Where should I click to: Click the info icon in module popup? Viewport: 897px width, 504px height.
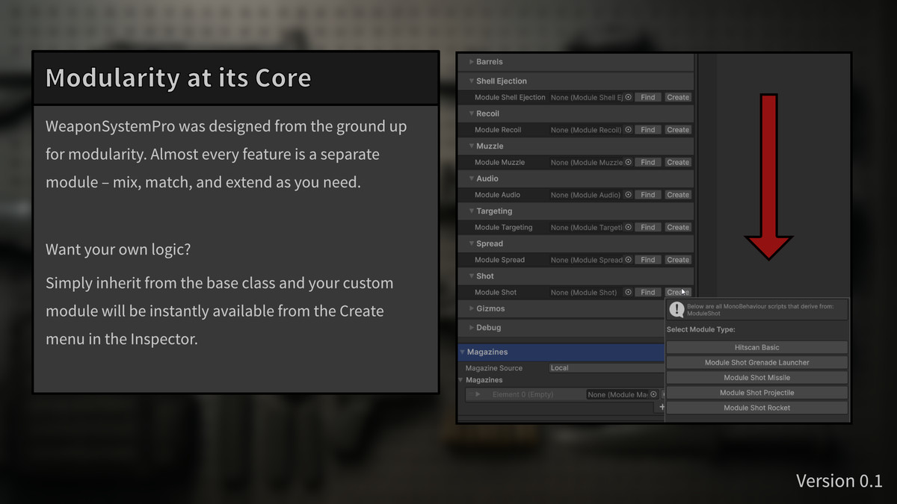click(676, 309)
